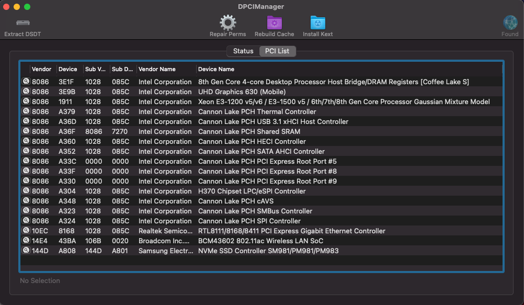Click lookup icon for Cannon Lake PCH cAVS row
Image resolution: width=524 pixels, height=305 pixels.
pos(26,201)
